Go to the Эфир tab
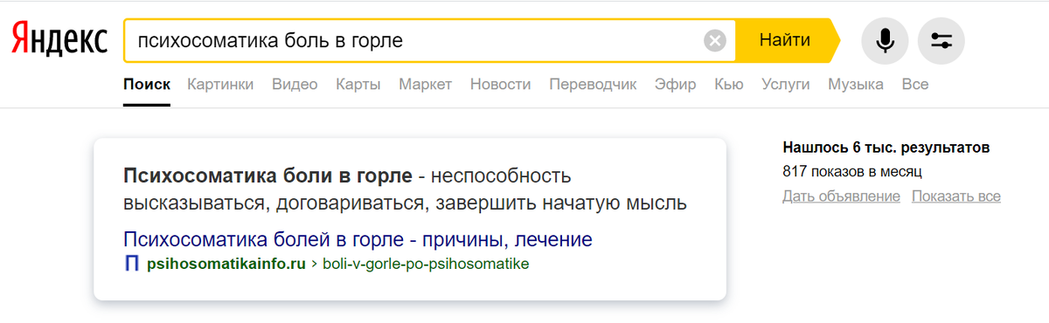 [x=676, y=85]
